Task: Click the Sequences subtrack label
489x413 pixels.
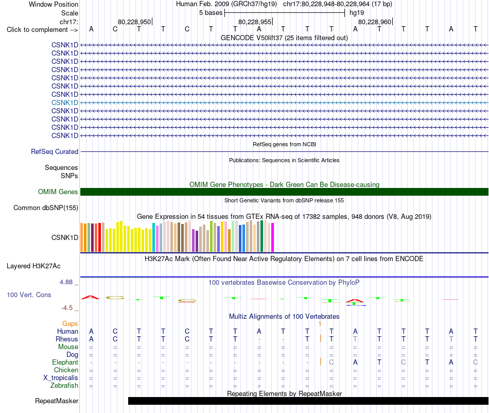Action: tap(61, 167)
